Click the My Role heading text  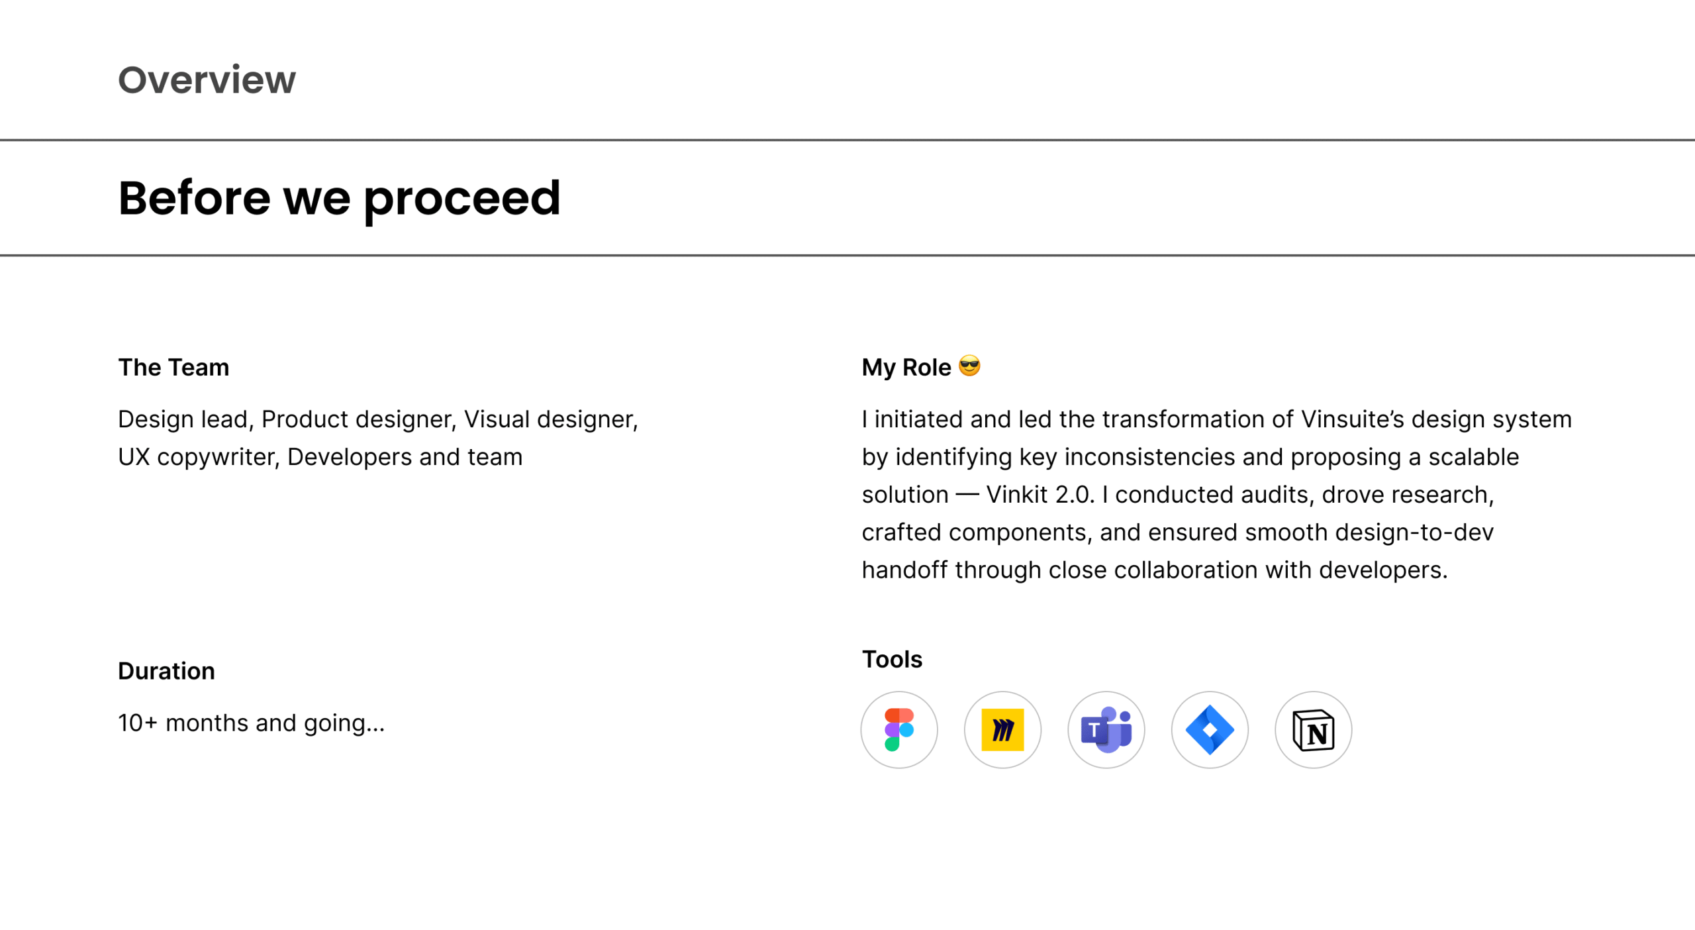click(906, 368)
